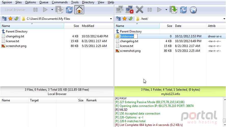Select remote screenshot.png file
The image size is (226, 127).
tap(128, 51)
